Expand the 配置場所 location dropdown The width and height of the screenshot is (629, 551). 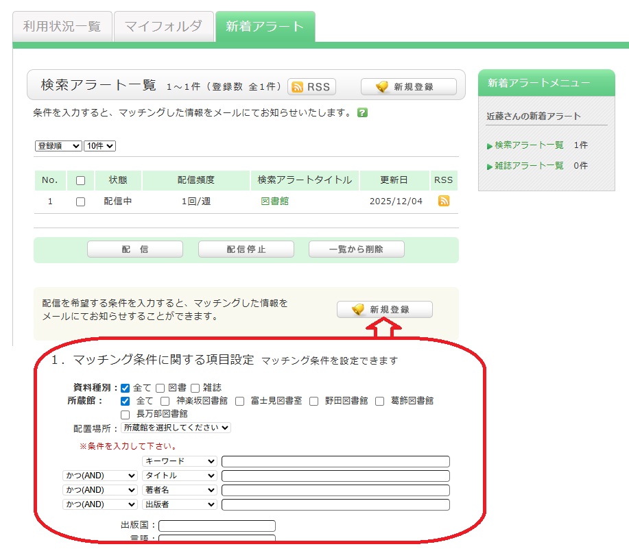click(x=176, y=428)
